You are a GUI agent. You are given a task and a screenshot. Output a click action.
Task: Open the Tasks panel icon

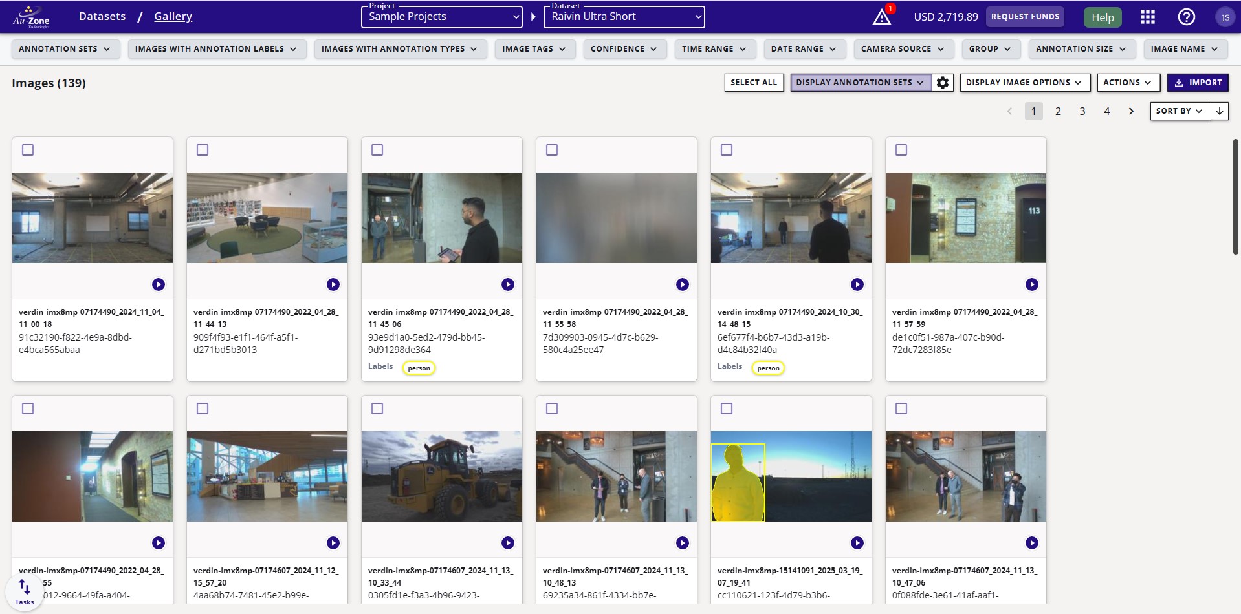tap(25, 591)
